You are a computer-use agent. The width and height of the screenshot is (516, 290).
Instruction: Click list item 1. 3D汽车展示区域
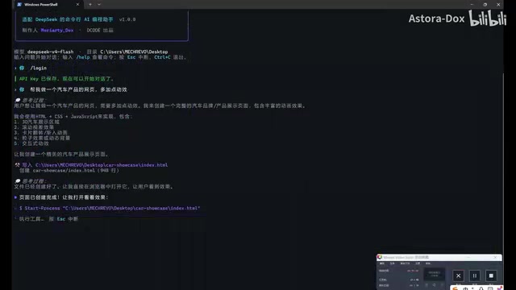[x=37, y=122]
